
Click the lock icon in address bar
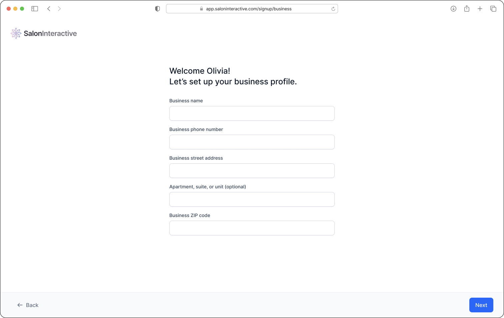point(201,9)
